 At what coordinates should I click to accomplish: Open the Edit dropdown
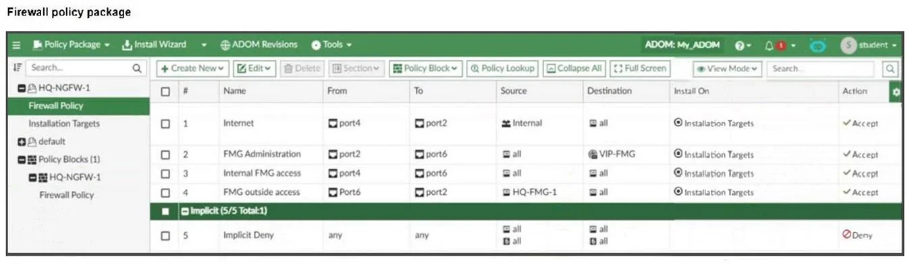click(254, 68)
